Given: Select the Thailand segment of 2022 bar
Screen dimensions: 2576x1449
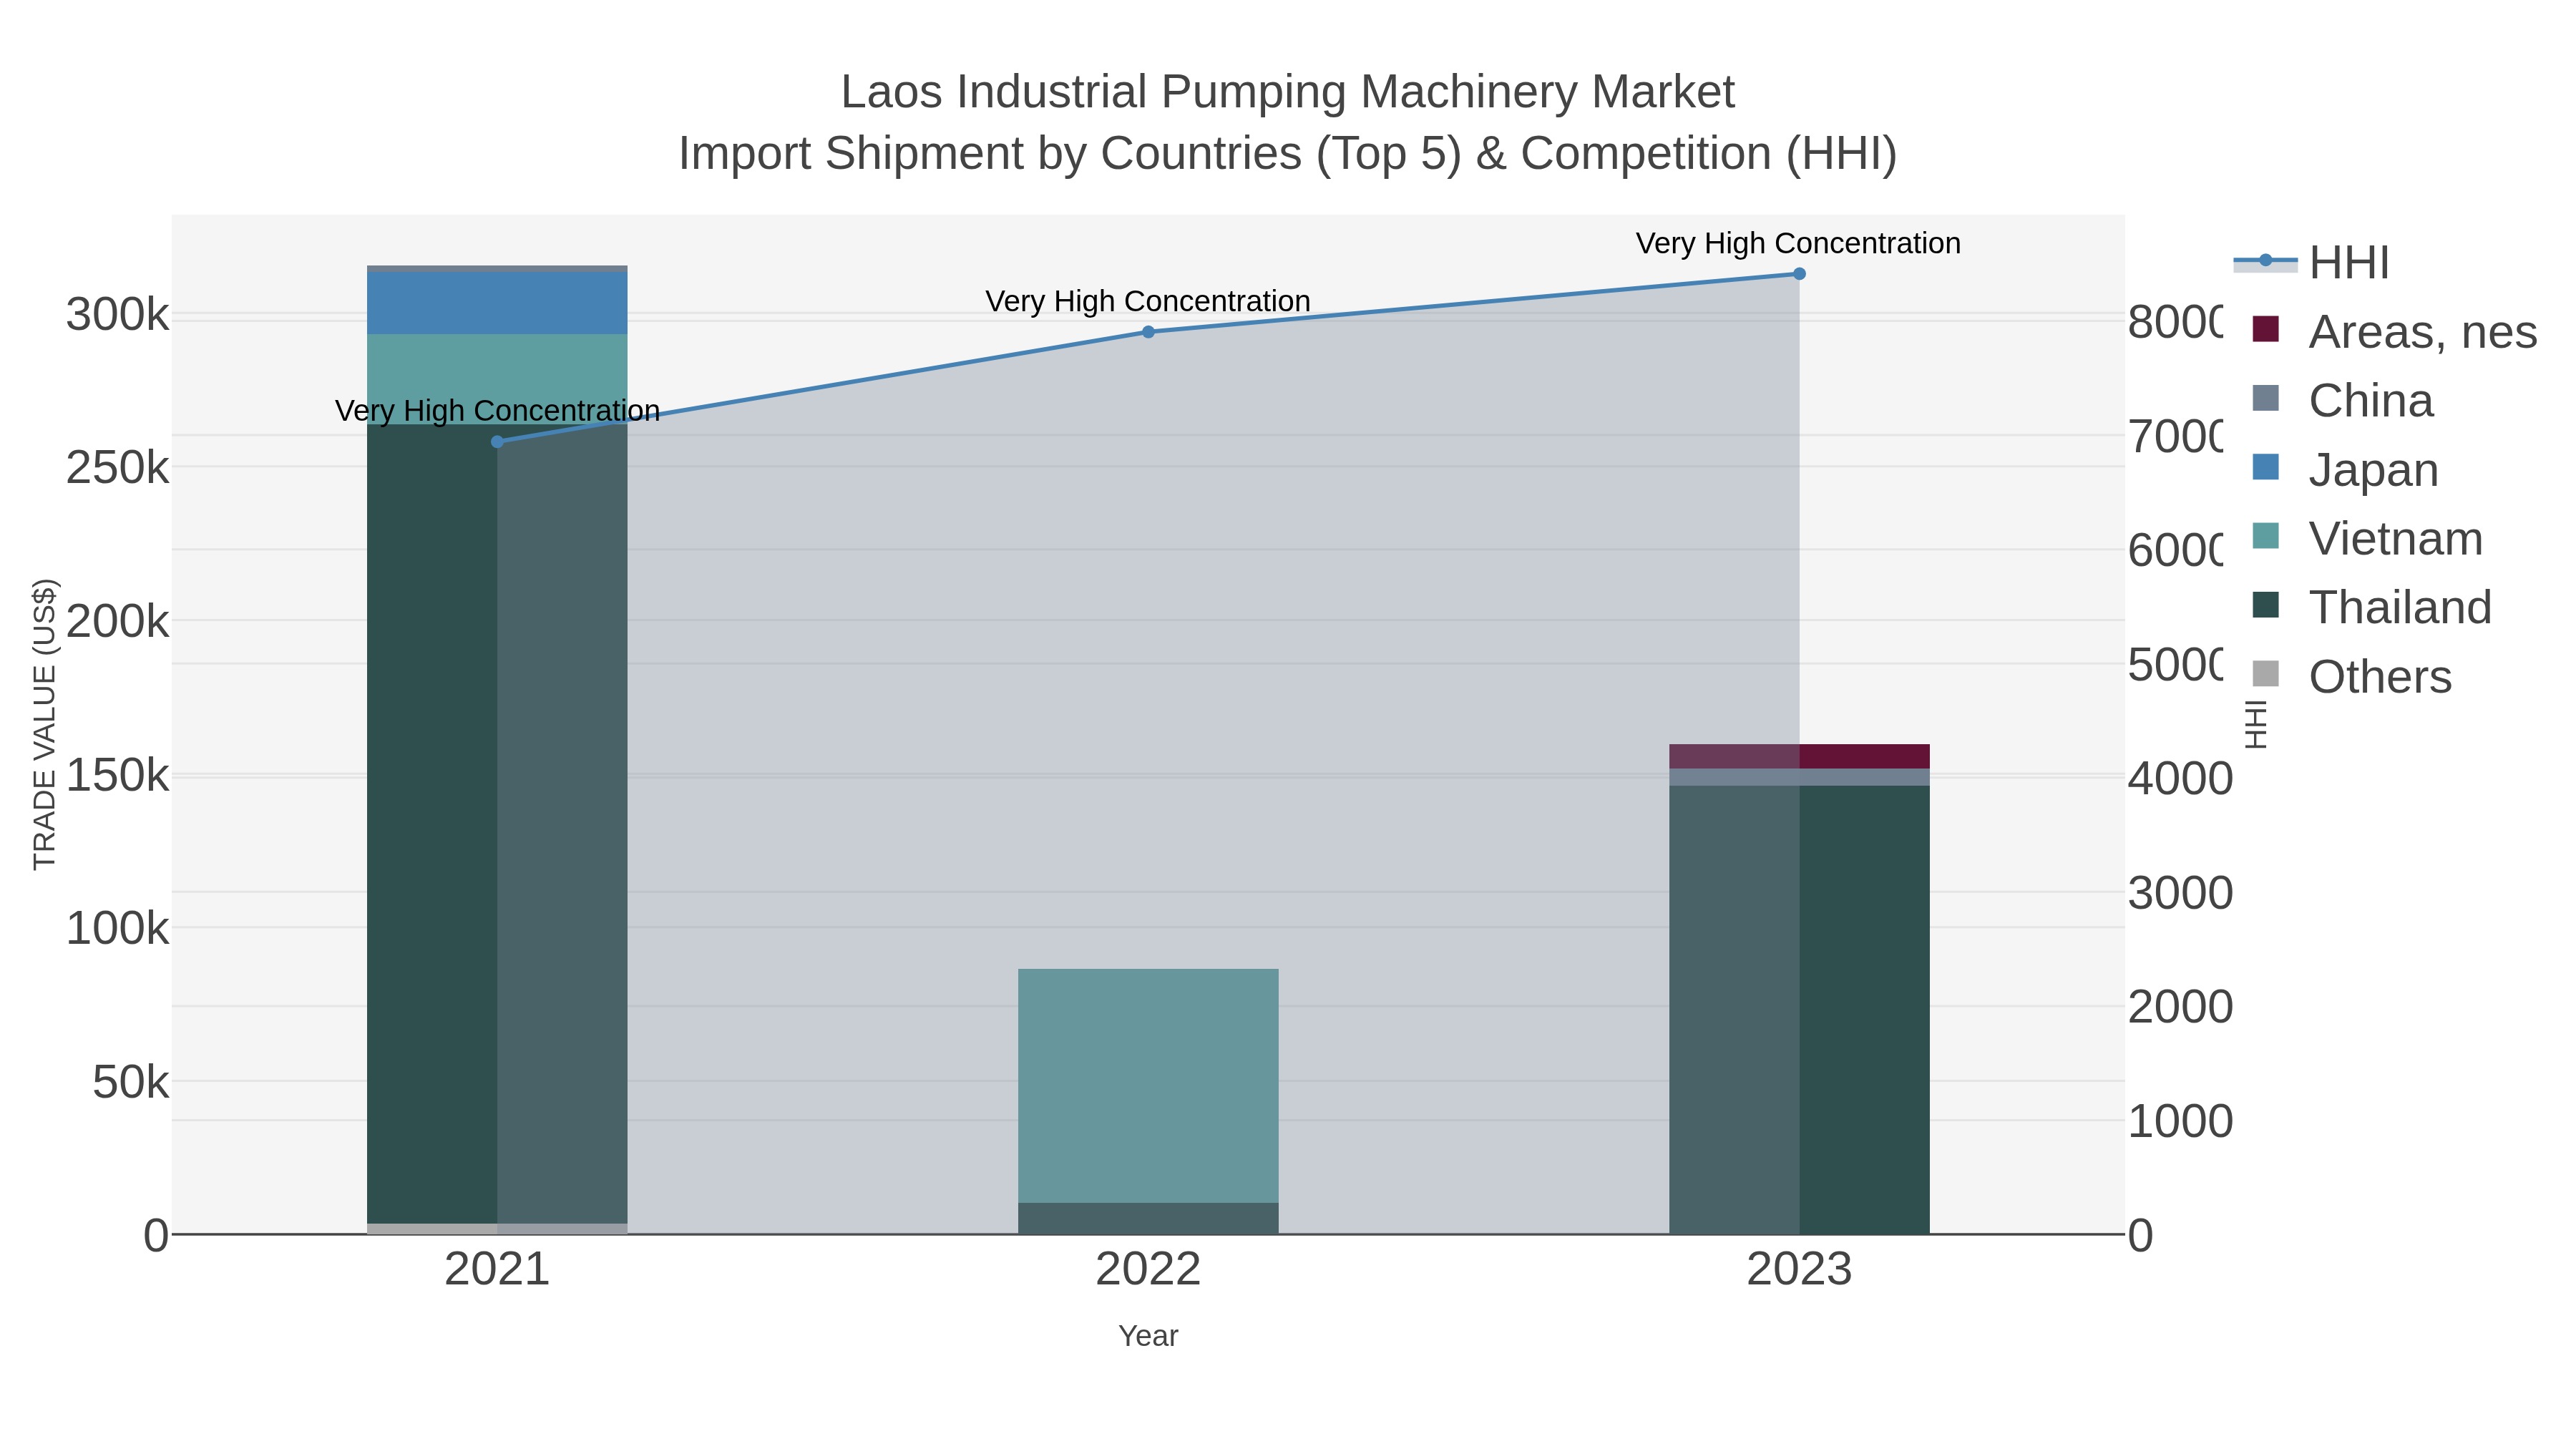Looking at the screenshot, I should [x=1148, y=1218].
